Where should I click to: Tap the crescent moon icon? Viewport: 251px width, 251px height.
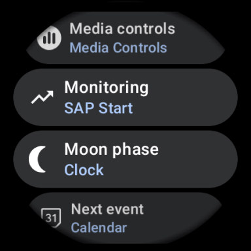(x=37, y=159)
